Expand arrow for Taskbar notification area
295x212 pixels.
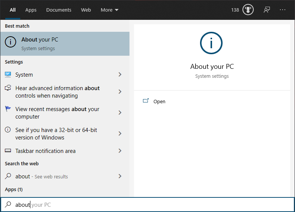(x=120, y=151)
